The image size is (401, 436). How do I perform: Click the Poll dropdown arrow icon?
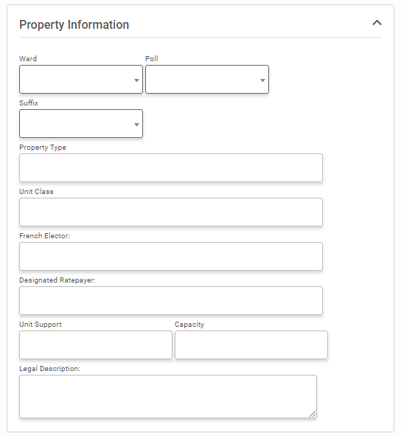[262, 80]
